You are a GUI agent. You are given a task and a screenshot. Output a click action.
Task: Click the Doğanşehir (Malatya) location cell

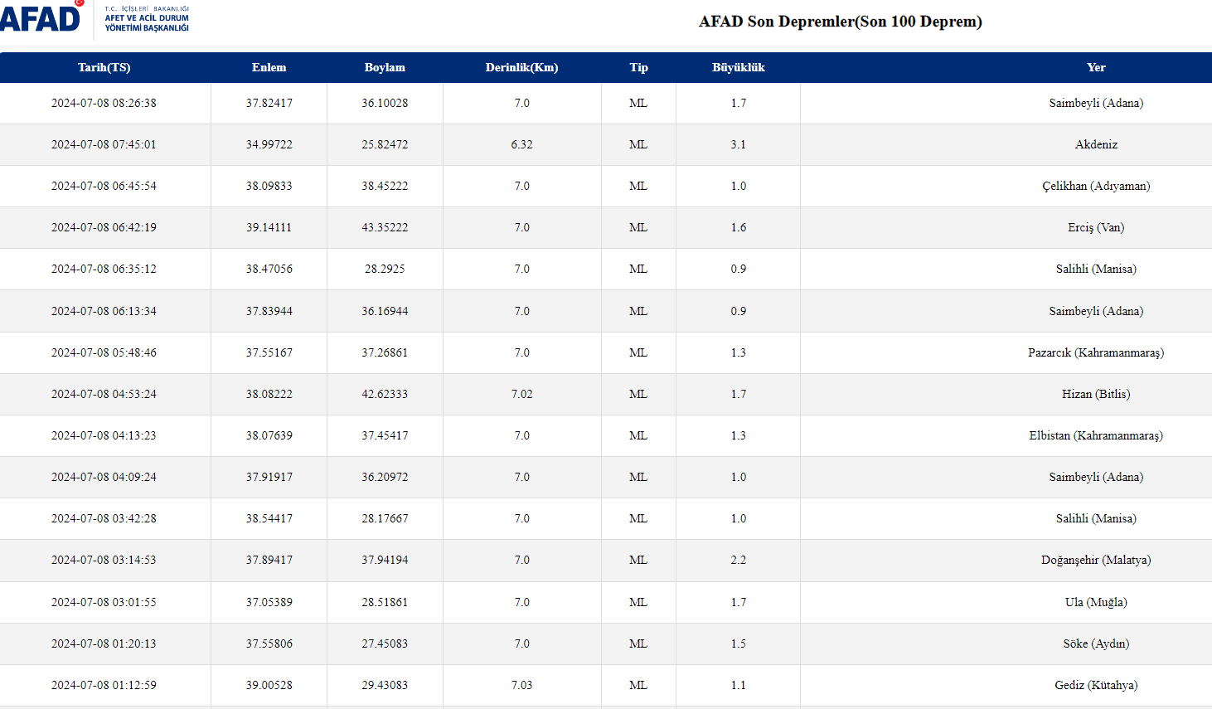(1096, 560)
